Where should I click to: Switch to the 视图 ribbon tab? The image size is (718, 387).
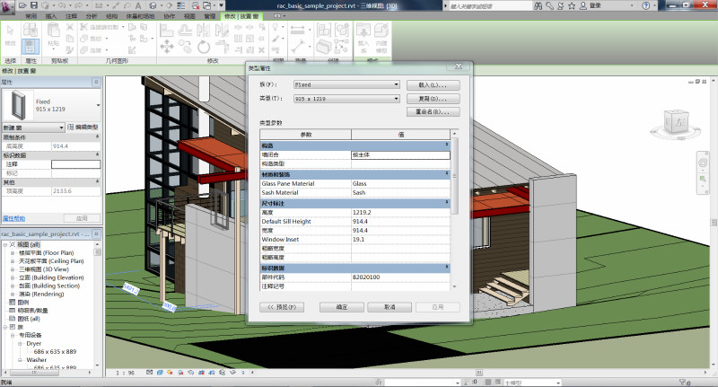click(x=189, y=16)
